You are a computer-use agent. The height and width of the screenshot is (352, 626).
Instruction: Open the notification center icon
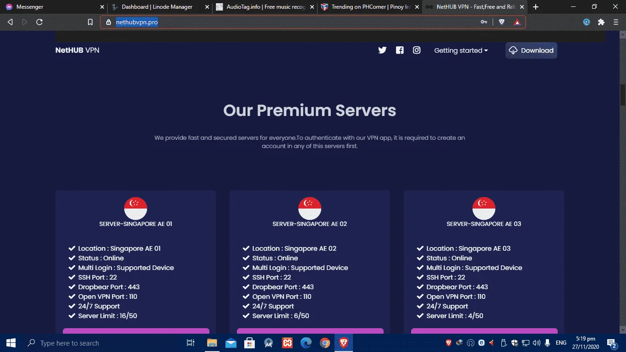click(x=613, y=343)
